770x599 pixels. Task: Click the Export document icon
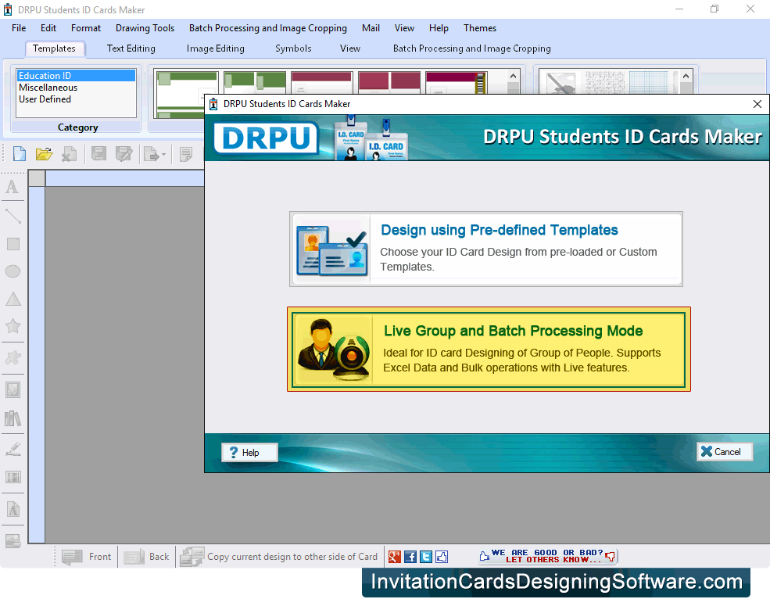click(x=151, y=154)
